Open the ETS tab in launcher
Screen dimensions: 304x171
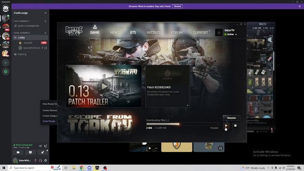[133, 33]
